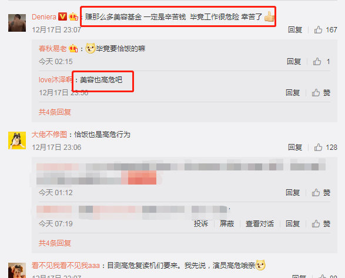Expand 共4条回复 under Deniera's comment
Viewport: 345px width, 278px height.
click(55, 112)
